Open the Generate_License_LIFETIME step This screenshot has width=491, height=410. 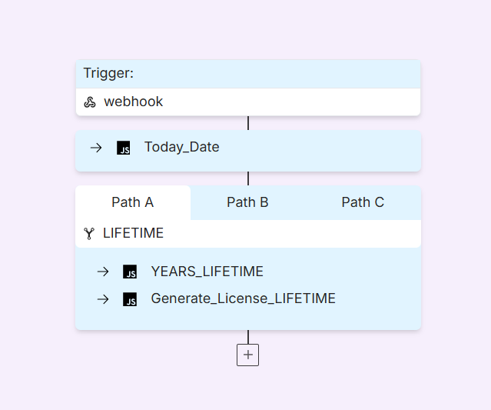(x=243, y=298)
